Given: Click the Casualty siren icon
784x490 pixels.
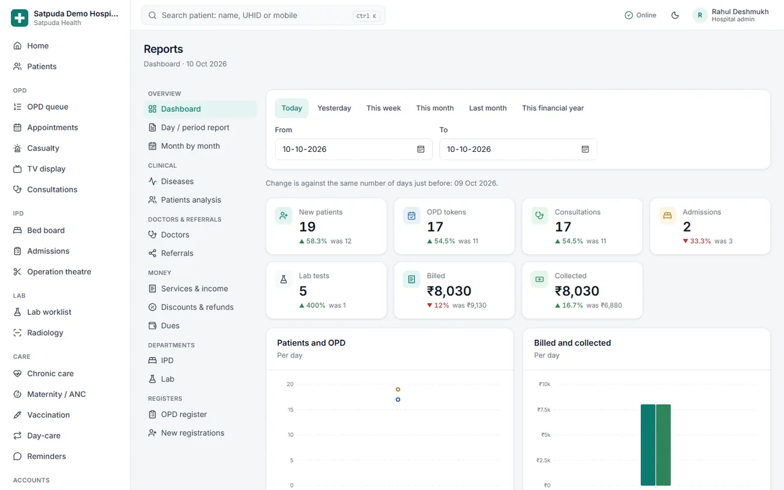Looking at the screenshot, I should pyautogui.click(x=17, y=148).
